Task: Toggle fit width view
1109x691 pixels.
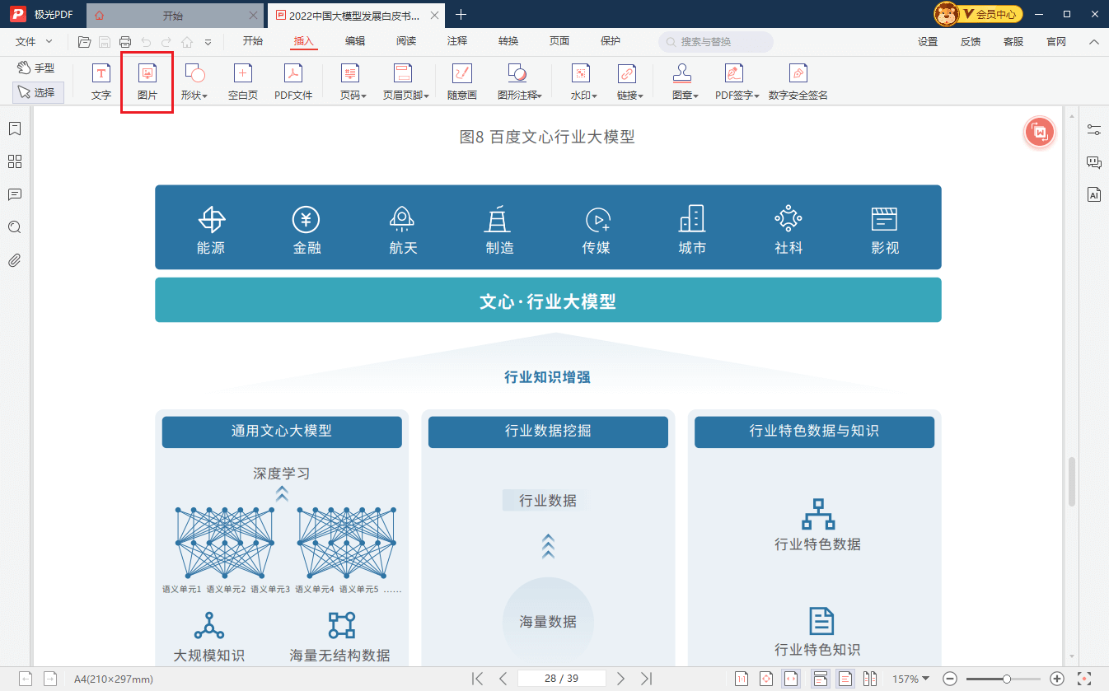Action: [x=791, y=679]
